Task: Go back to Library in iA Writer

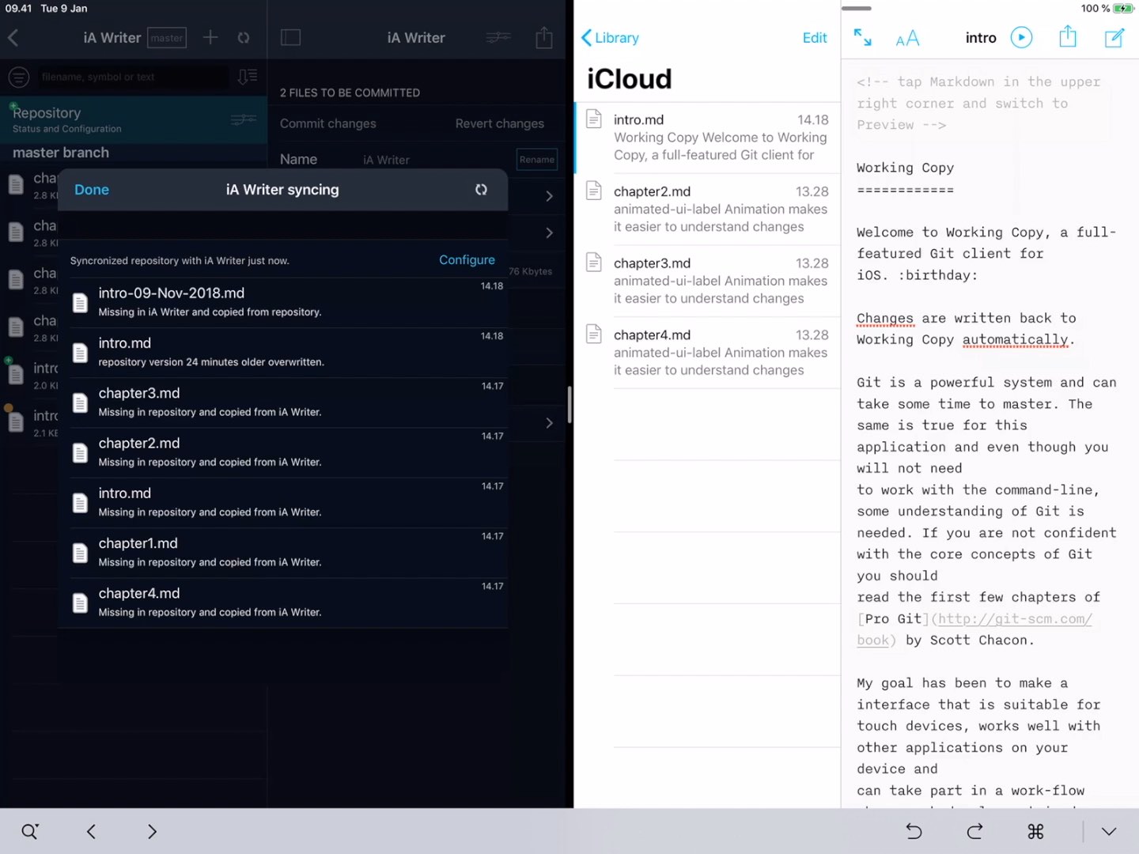Action: pyautogui.click(x=610, y=37)
